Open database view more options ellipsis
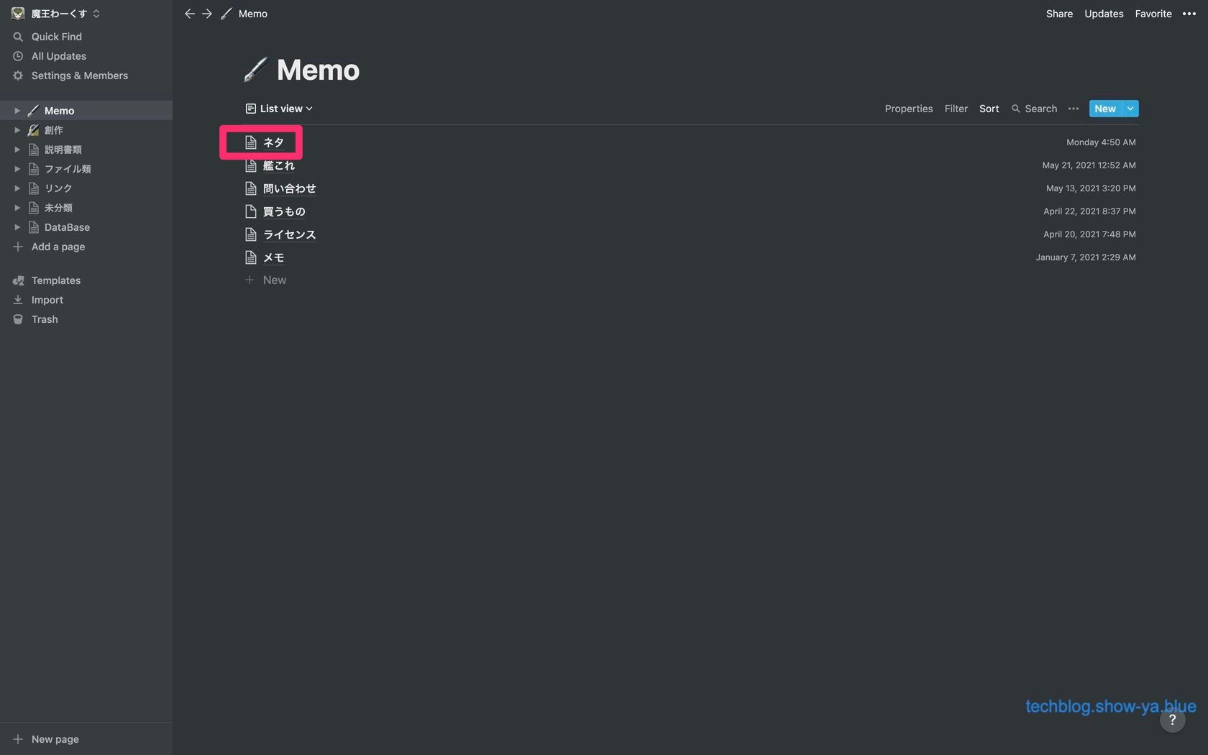Viewport: 1208px width, 755px height. click(x=1074, y=109)
